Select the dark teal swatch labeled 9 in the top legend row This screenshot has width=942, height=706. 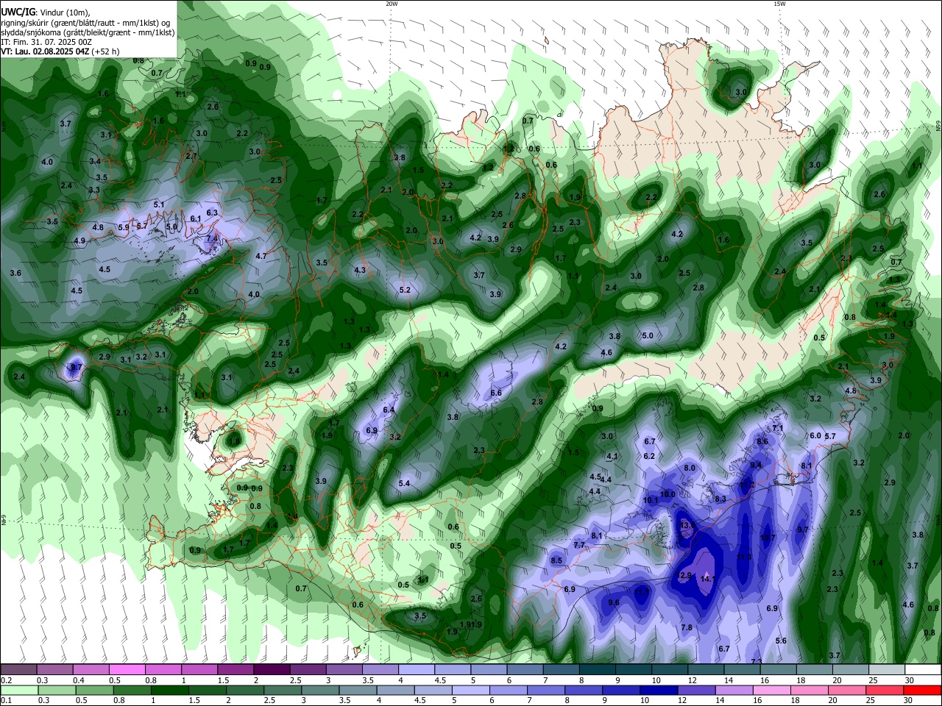pos(634,669)
